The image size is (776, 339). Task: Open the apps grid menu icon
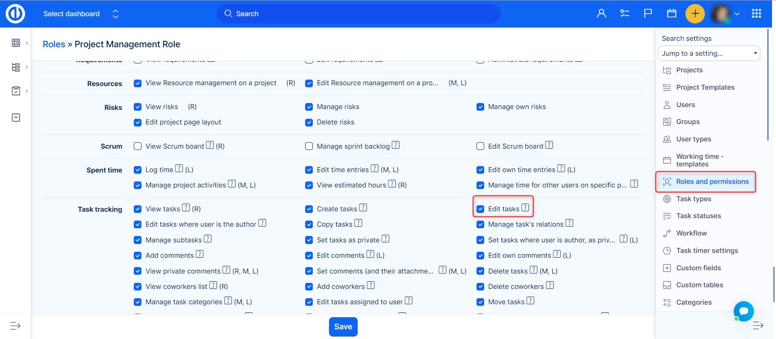(756, 14)
